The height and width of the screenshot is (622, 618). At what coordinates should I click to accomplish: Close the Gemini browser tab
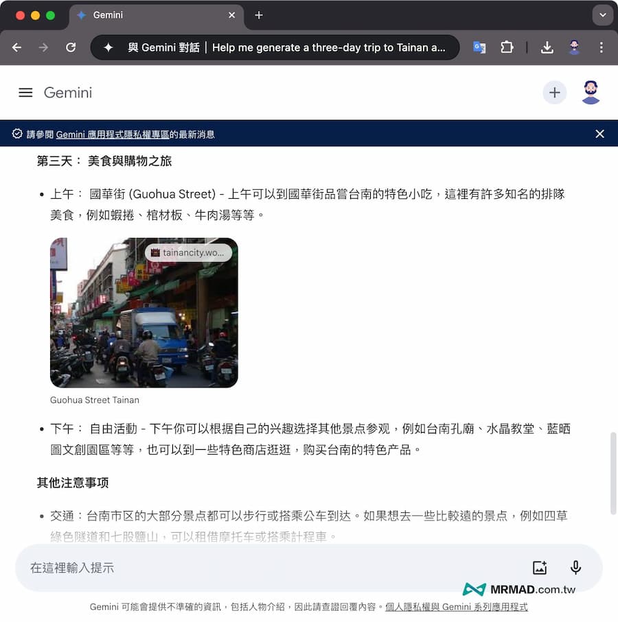232,15
